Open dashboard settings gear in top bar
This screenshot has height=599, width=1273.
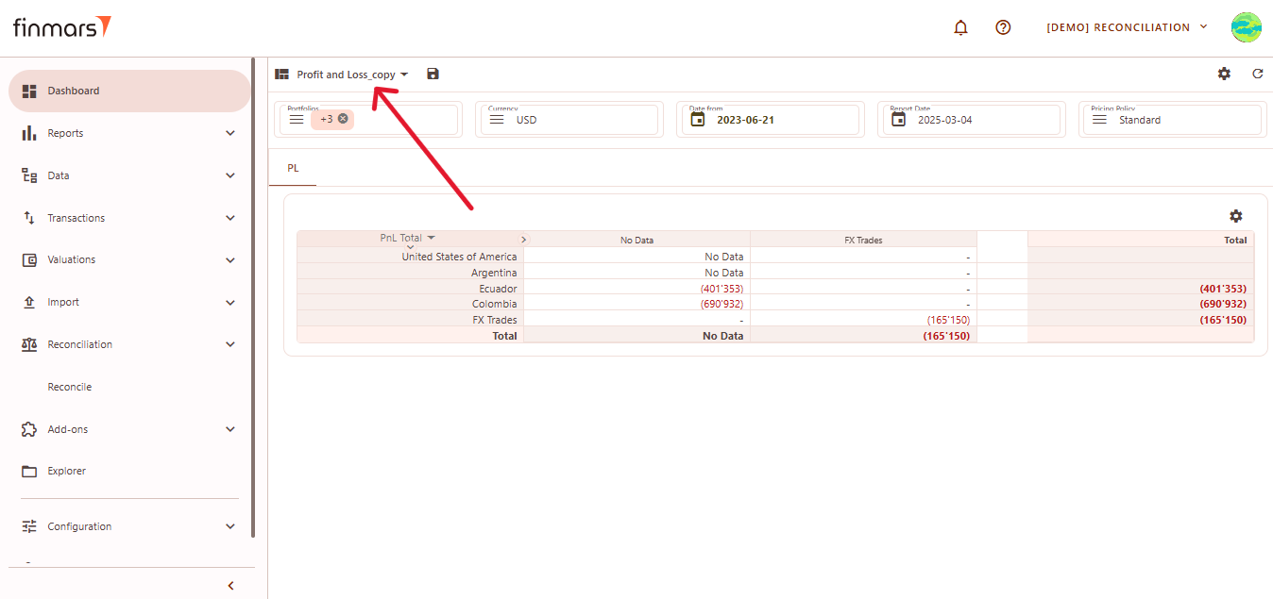point(1224,74)
